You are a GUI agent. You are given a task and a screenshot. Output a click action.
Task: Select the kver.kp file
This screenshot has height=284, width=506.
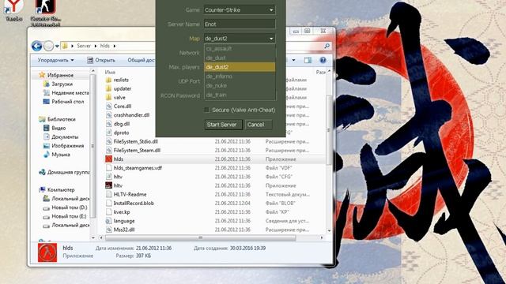point(122,212)
